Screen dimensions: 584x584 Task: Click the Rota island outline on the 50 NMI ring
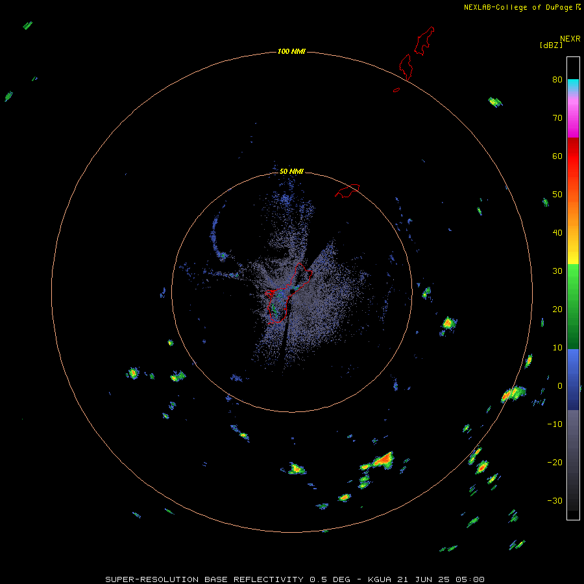point(347,191)
